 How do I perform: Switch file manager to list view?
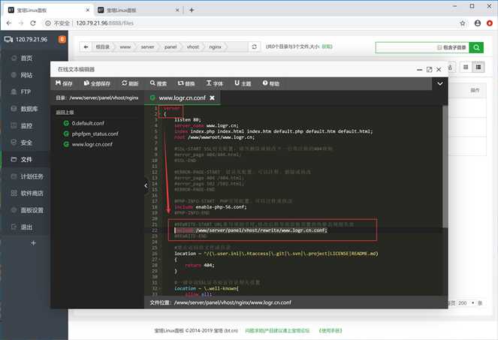tap(478, 67)
